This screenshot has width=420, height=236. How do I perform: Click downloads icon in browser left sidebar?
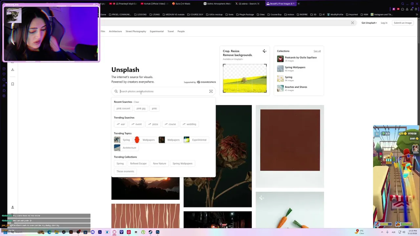coord(12,69)
